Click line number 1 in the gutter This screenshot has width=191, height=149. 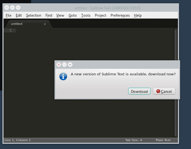(11, 30)
